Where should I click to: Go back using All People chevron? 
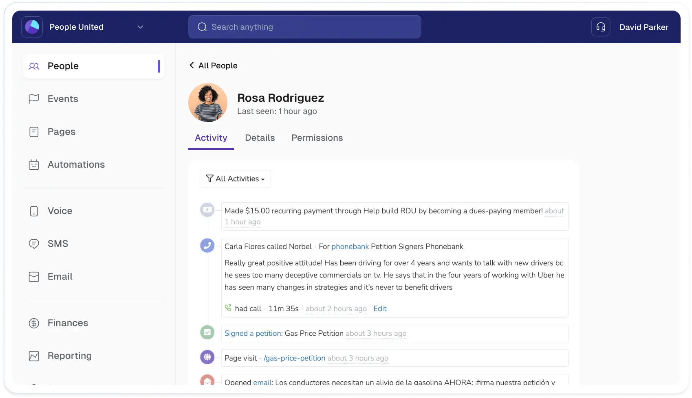(192, 66)
